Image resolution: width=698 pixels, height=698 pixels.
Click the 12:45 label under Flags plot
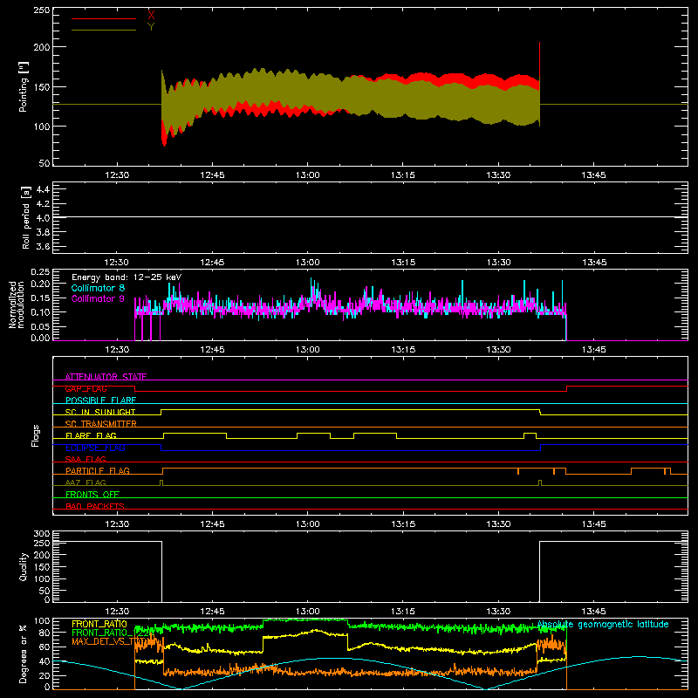pos(212,524)
